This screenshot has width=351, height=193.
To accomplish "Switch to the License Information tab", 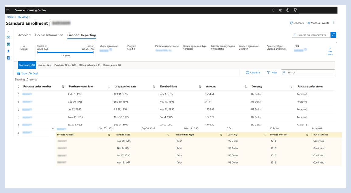I will [x=49, y=35].
